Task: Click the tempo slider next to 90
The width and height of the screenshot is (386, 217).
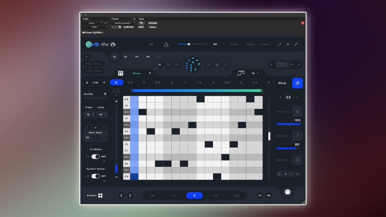Action: 193,44
